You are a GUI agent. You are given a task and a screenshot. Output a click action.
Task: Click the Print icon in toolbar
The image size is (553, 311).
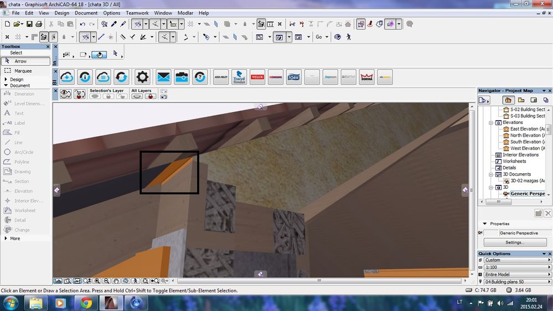[x=39, y=24]
